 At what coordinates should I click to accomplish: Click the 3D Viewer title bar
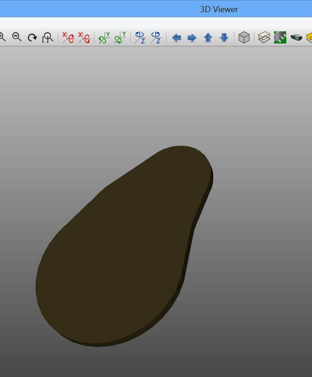tap(219, 9)
